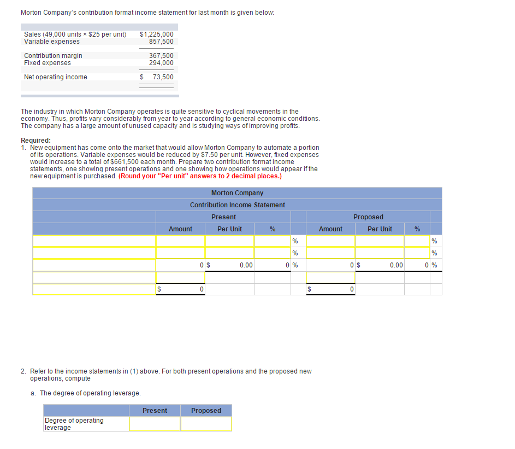Click second row Present Amount field
Image resolution: width=515 pixels, height=449 pixels.
(x=180, y=253)
